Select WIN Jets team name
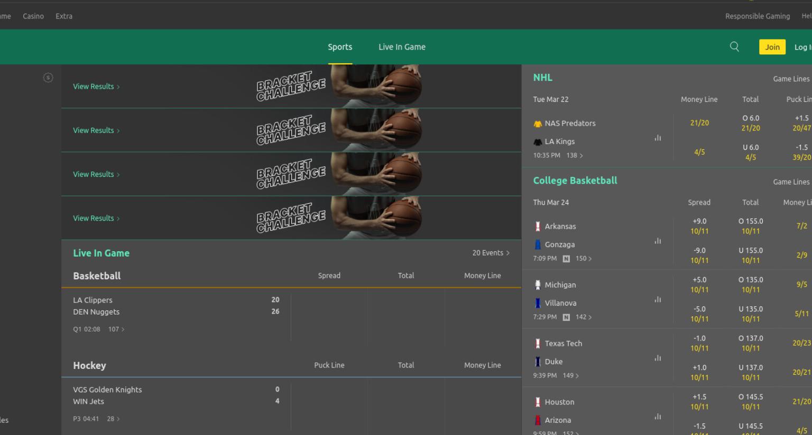This screenshot has width=812, height=435. coord(88,402)
